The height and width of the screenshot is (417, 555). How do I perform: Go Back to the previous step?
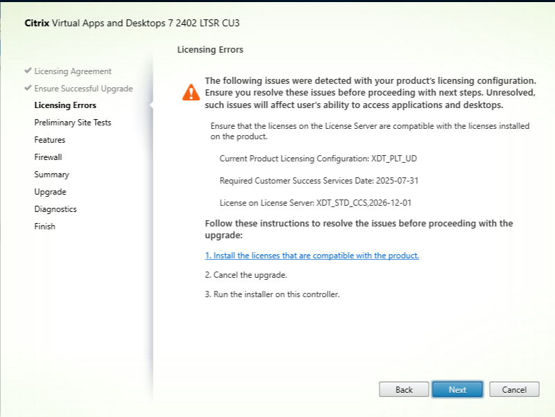(x=404, y=389)
